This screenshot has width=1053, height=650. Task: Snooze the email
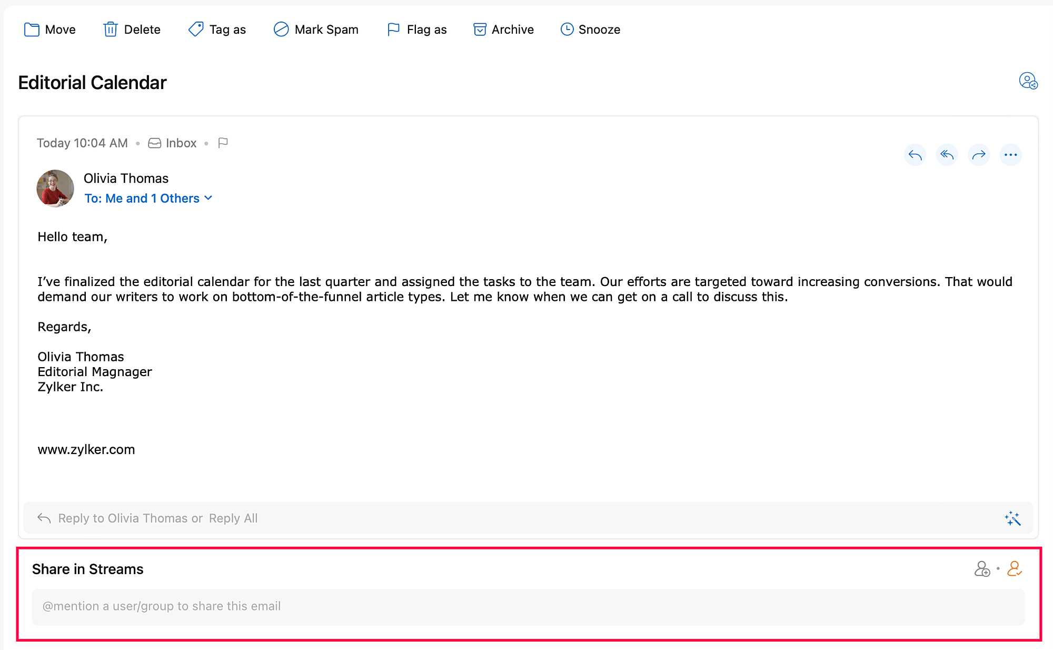590,29
